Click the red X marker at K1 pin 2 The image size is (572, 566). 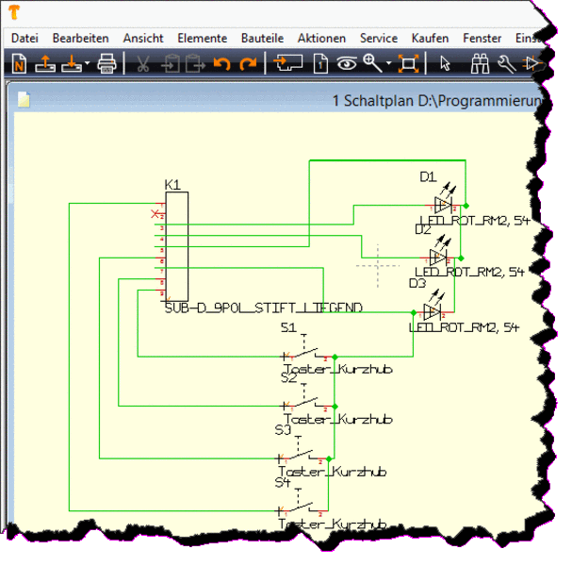tap(155, 213)
